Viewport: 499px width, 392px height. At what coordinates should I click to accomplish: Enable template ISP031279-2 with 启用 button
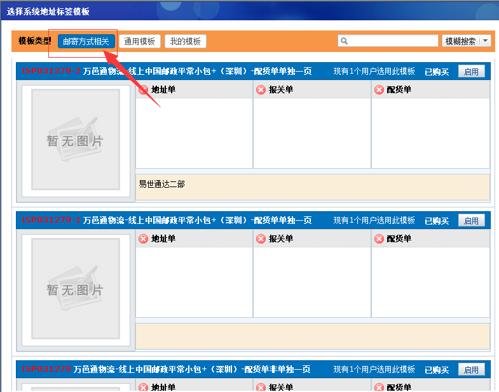pyautogui.click(x=471, y=72)
